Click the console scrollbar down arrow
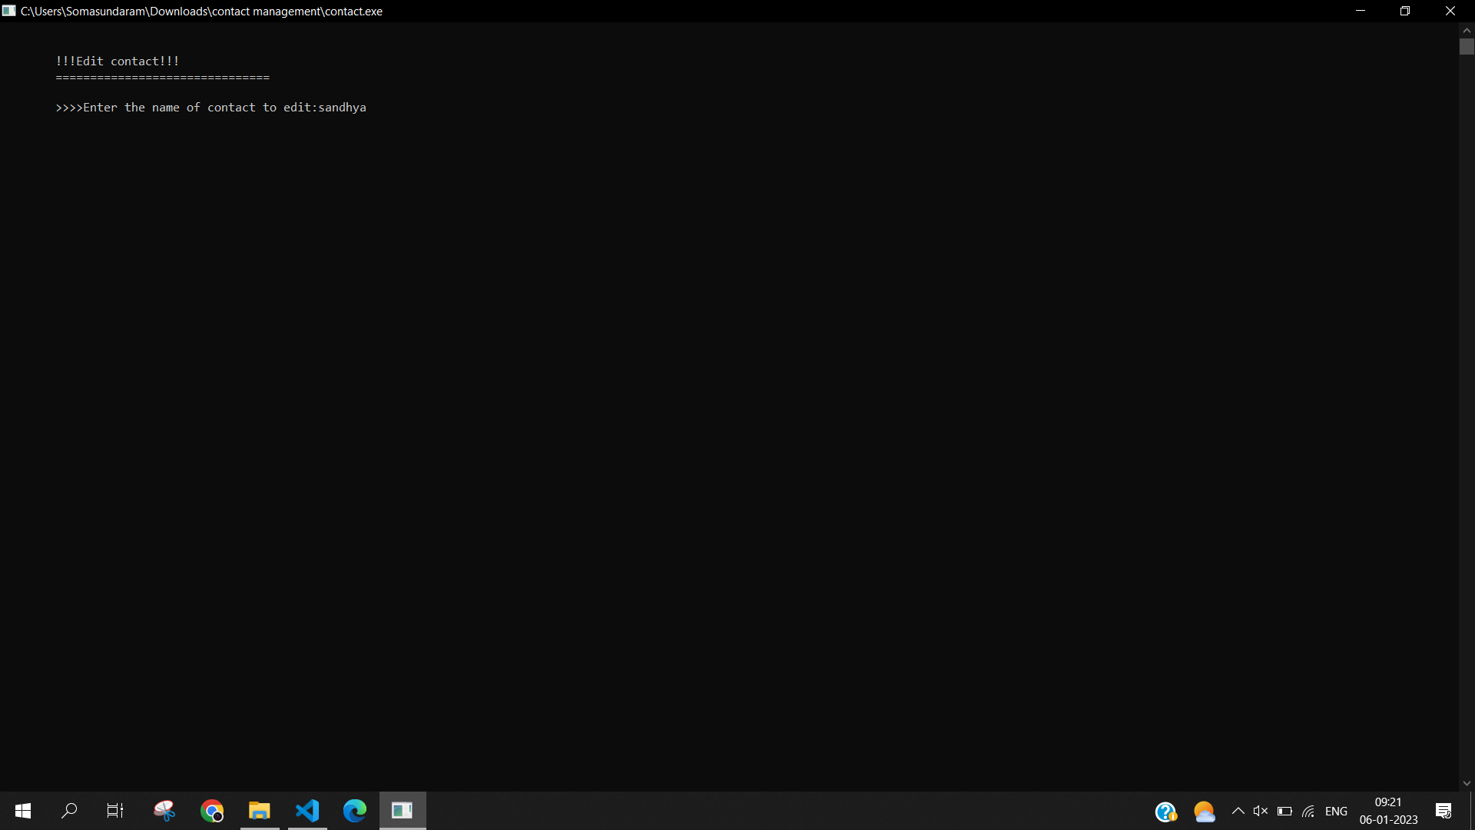The image size is (1475, 830). pos(1467,783)
